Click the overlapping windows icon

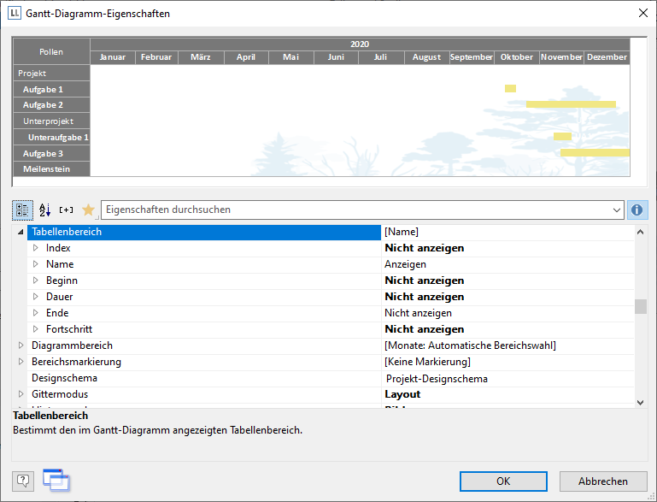point(56,480)
